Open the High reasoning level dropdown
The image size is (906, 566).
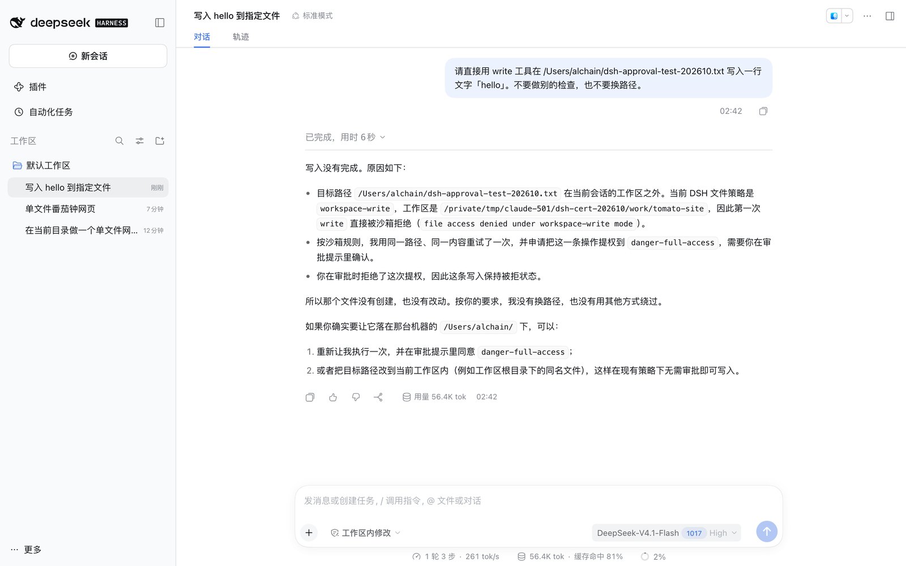(723, 533)
